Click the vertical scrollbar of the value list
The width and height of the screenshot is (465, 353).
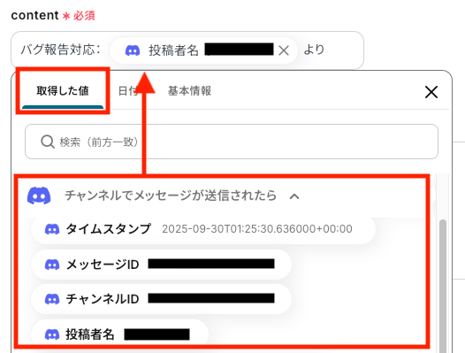(443, 285)
